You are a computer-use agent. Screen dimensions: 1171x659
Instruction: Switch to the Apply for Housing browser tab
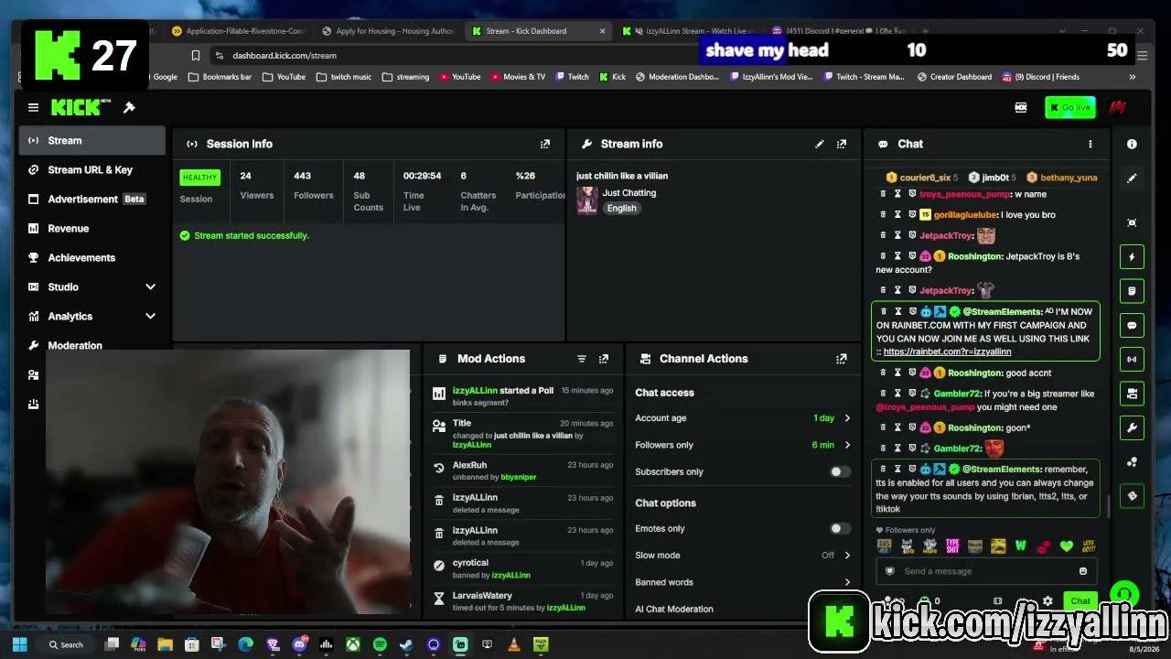point(386,31)
